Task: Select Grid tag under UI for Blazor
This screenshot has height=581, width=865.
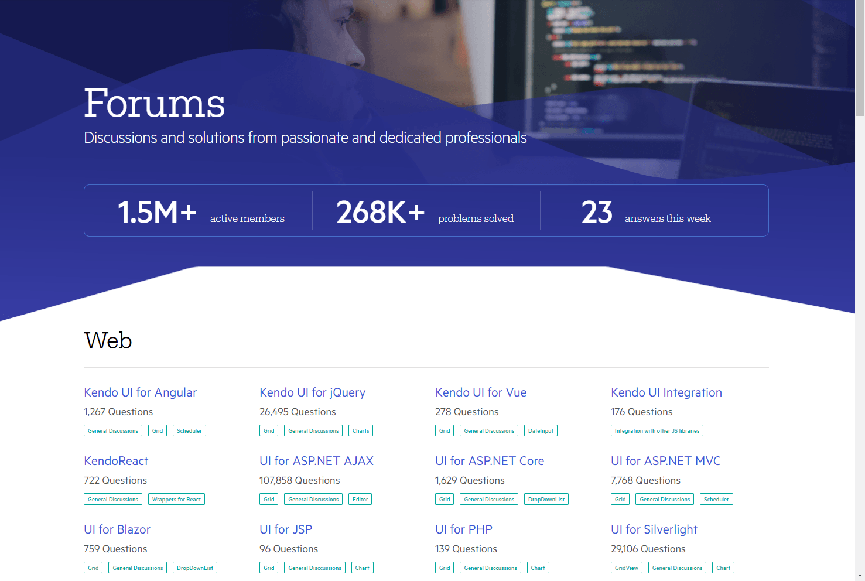Action: click(93, 568)
